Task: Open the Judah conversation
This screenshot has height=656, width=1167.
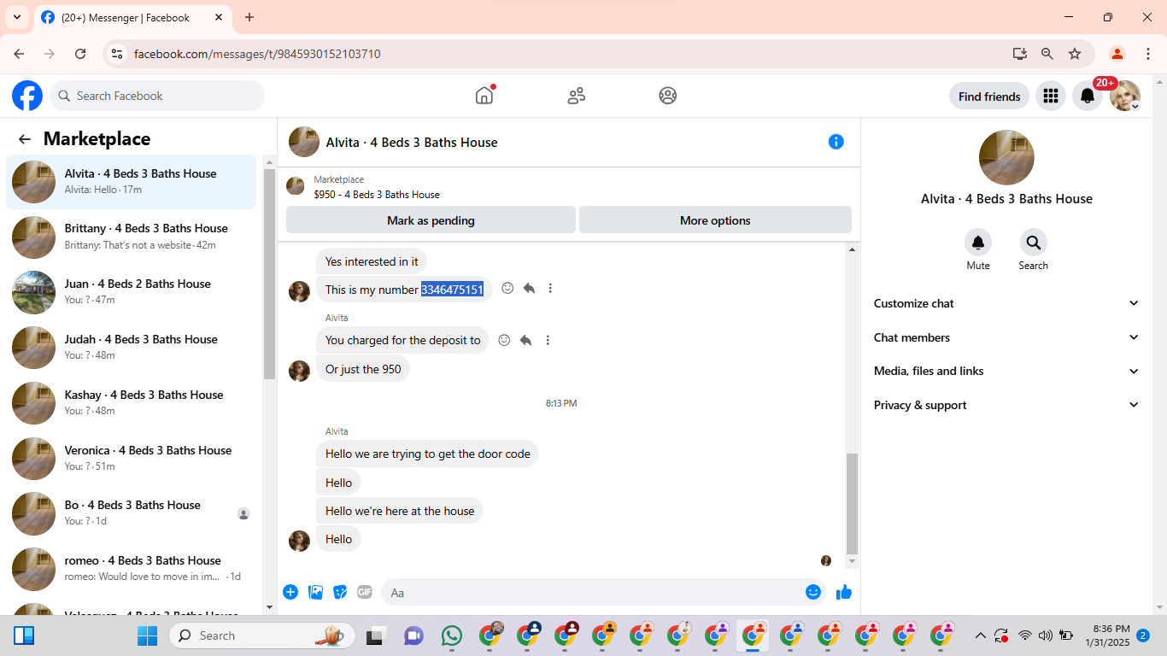Action: tap(132, 348)
